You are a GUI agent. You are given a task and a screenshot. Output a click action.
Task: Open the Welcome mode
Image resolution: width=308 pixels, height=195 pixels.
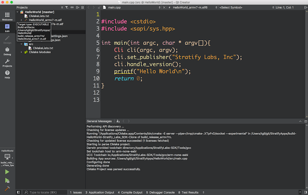tap(7, 17)
